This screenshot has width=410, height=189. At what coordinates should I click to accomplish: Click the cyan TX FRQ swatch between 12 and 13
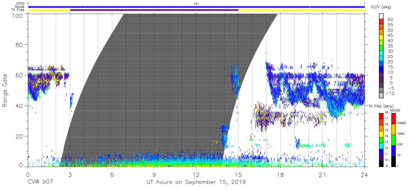click(x=381, y=146)
